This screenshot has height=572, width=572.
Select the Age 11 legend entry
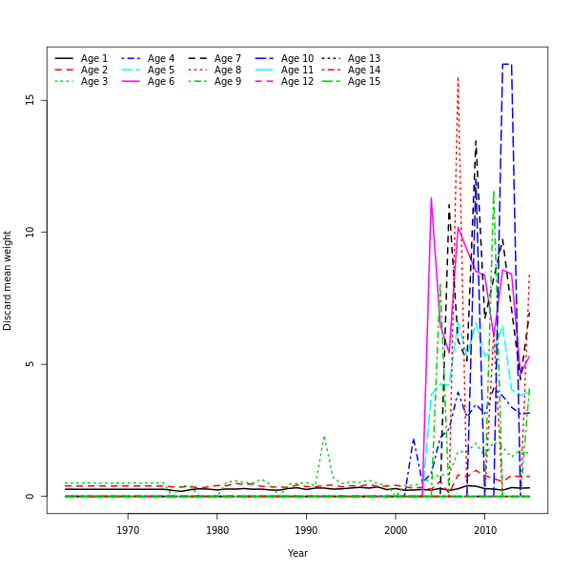coord(297,71)
